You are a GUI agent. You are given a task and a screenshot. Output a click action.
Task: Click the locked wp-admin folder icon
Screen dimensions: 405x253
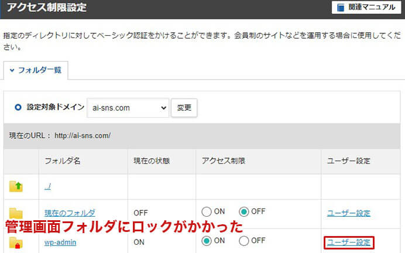(x=16, y=243)
